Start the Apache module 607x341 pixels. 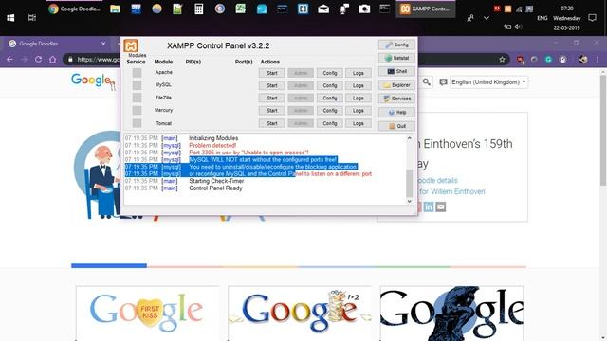(272, 73)
